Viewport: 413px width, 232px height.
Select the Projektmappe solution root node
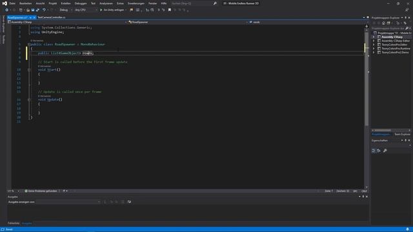(392, 33)
